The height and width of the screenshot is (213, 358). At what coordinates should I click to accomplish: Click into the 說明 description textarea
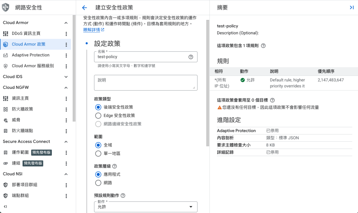coord(145,83)
